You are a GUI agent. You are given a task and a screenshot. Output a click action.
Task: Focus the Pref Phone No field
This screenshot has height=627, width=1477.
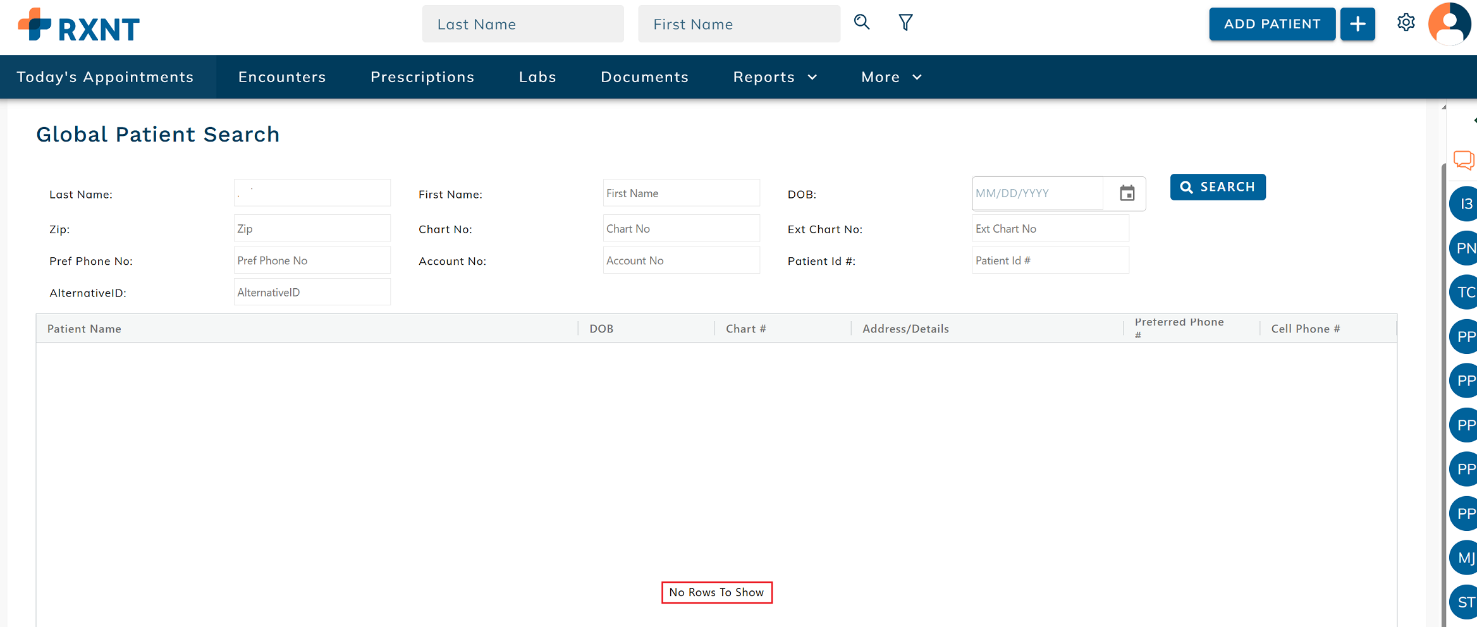coord(312,260)
